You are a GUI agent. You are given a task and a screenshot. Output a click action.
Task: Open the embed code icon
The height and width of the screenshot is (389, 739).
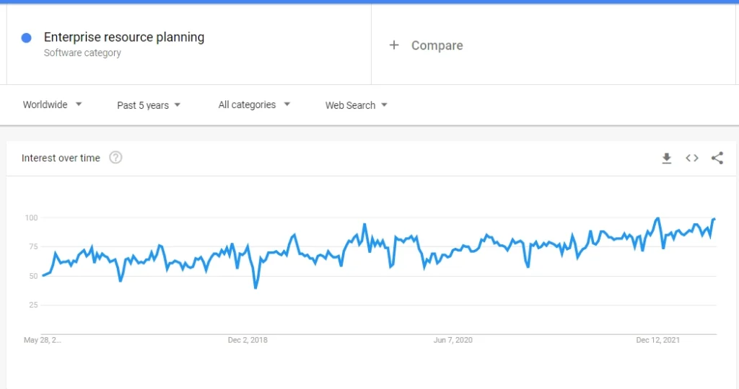pyautogui.click(x=692, y=158)
